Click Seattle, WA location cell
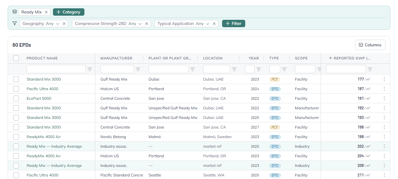The width and height of the screenshot is (398, 179). (x=214, y=175)
